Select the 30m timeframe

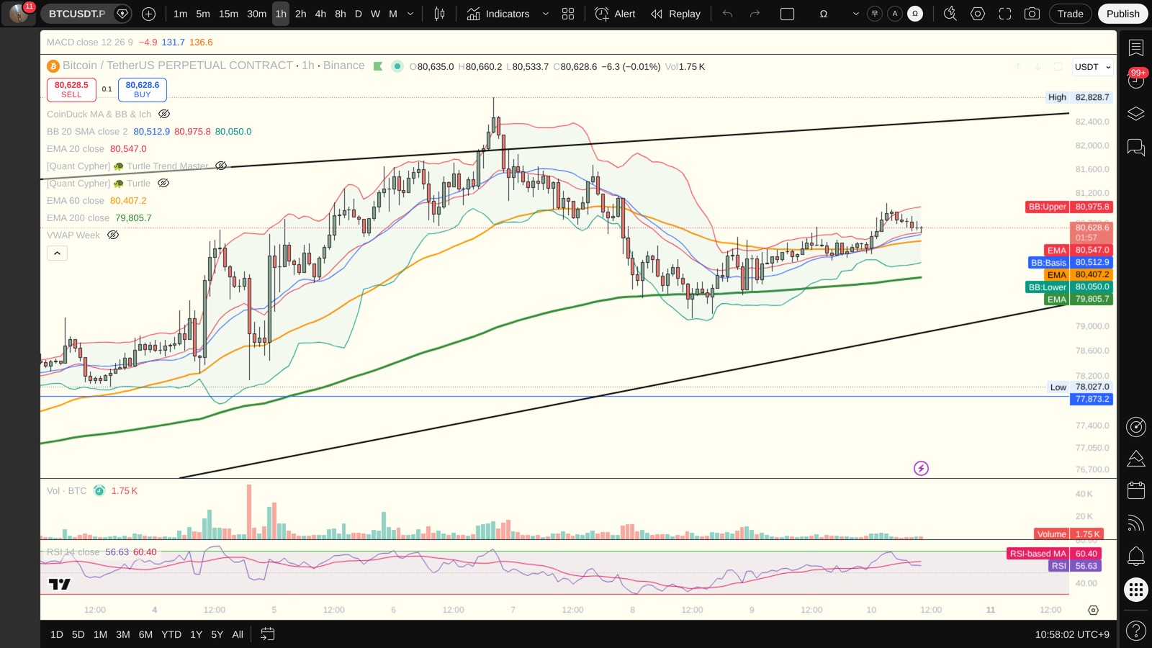pos(256,14)
